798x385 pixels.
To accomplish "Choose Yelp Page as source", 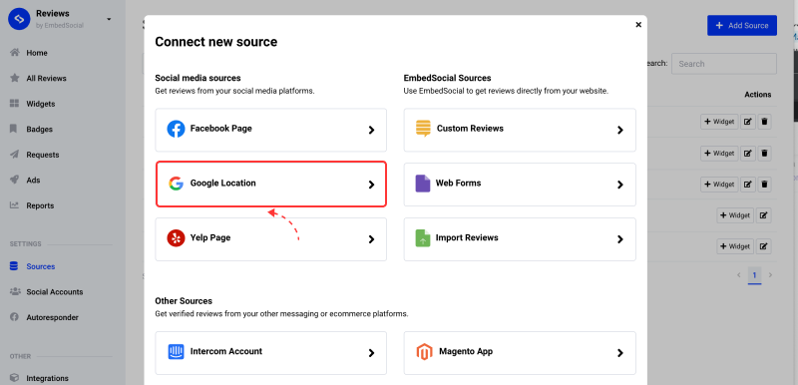I will pos(270,239).
